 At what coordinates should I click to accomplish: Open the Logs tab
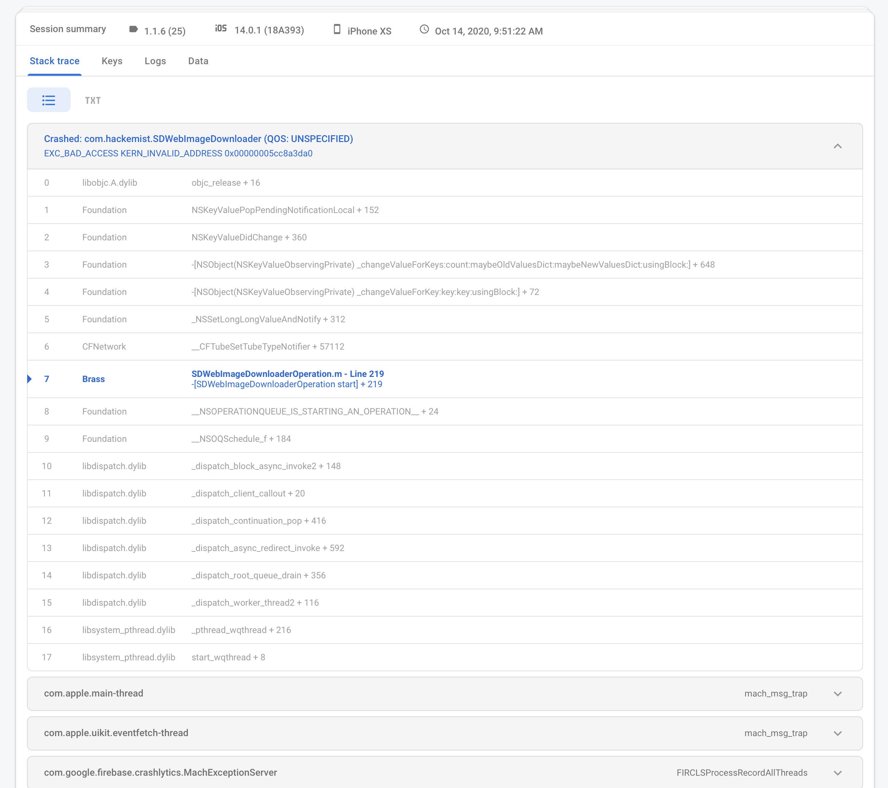(x=155, y=61)
